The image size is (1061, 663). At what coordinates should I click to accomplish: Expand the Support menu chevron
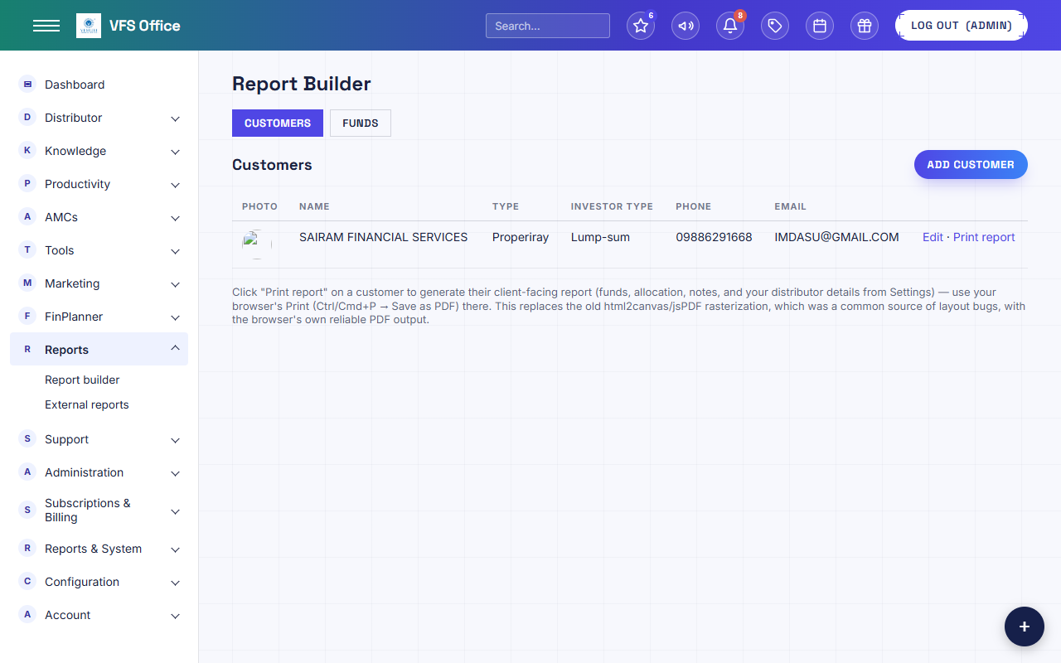pyautogui.click(x=175, y=440)
